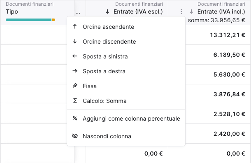This screenshot has height=163, width=251.
Task: Click the left arrow move icon
Action: tap(75, 56)
